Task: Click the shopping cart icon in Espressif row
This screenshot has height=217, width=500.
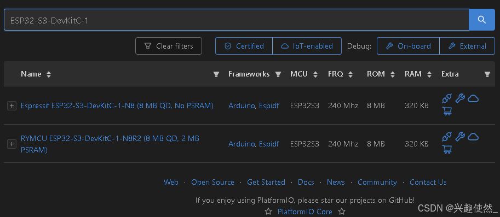Action: pyautogui.click(x=447, y=111)
